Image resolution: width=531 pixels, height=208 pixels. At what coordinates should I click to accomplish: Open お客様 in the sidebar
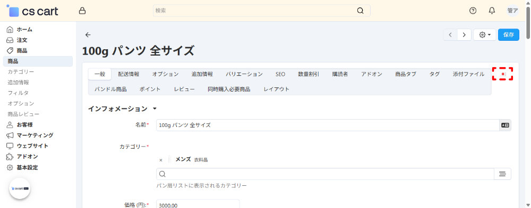pos(25,124)
